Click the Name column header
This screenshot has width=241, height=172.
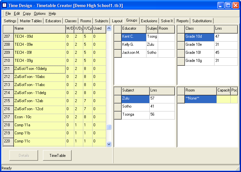(39, 28)
